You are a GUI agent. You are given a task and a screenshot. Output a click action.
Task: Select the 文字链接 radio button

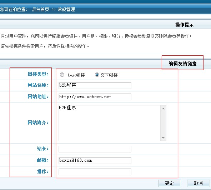[x=97, y=75]
